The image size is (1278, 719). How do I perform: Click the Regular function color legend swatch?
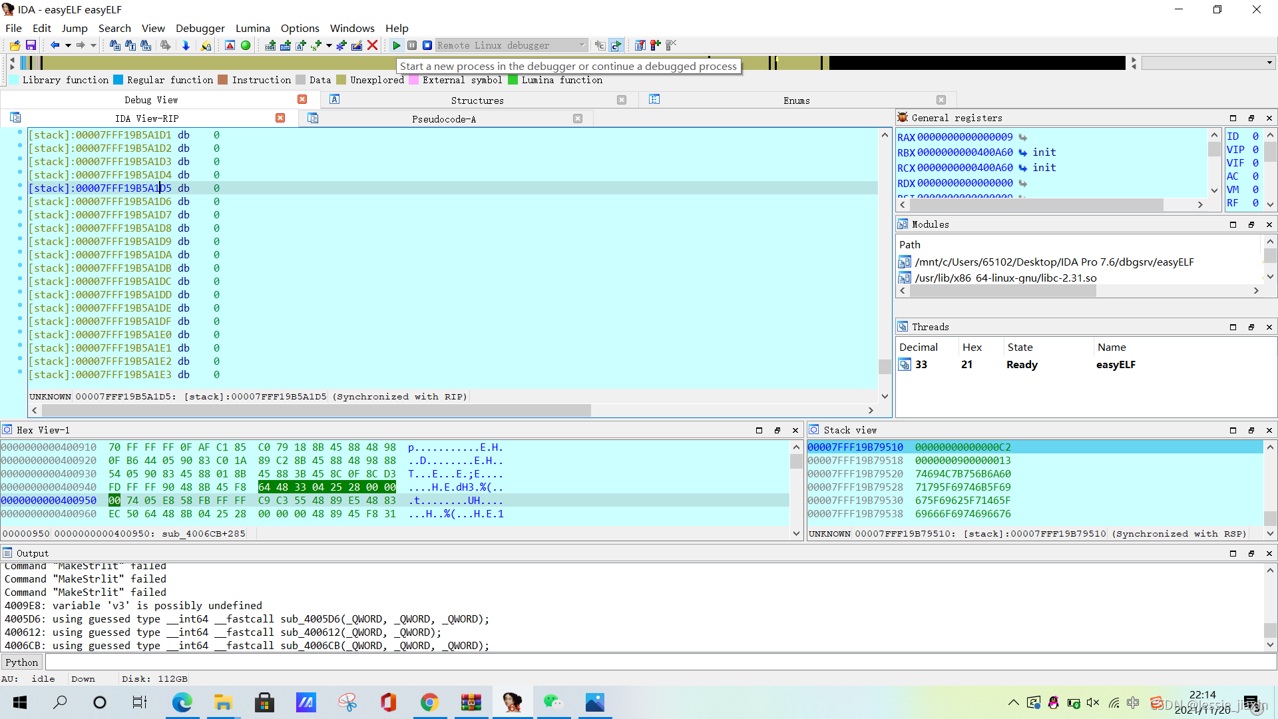118,80
